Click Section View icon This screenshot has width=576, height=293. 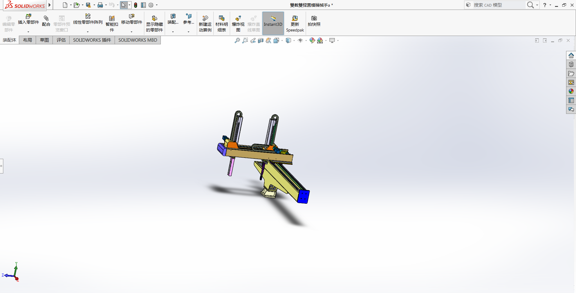pyautogui.click(x=261, y=40)
